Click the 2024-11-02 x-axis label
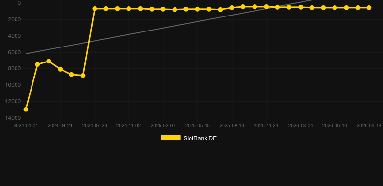 coord(128,126)
